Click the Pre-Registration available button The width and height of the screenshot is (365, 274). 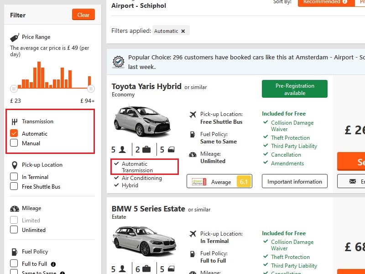[294, 89]
